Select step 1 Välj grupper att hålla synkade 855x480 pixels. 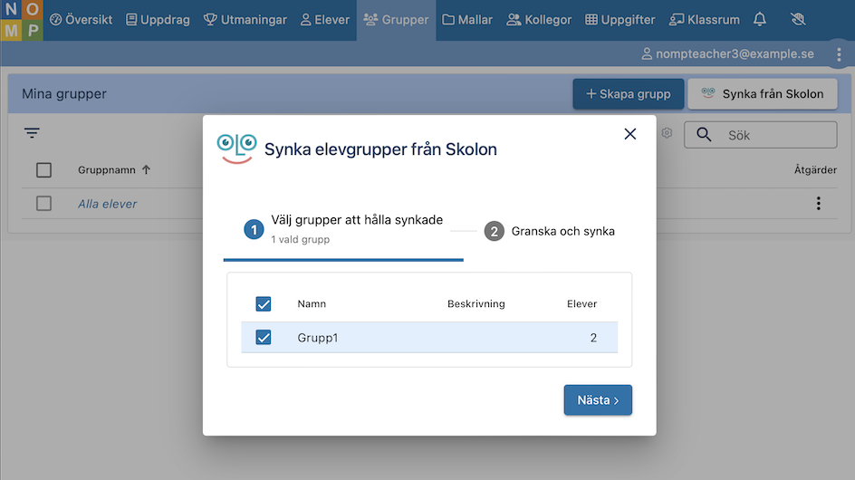[x=343, y=230]
